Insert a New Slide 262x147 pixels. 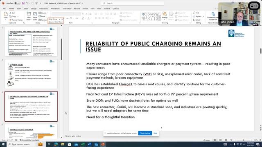click(x=29, y=16)
